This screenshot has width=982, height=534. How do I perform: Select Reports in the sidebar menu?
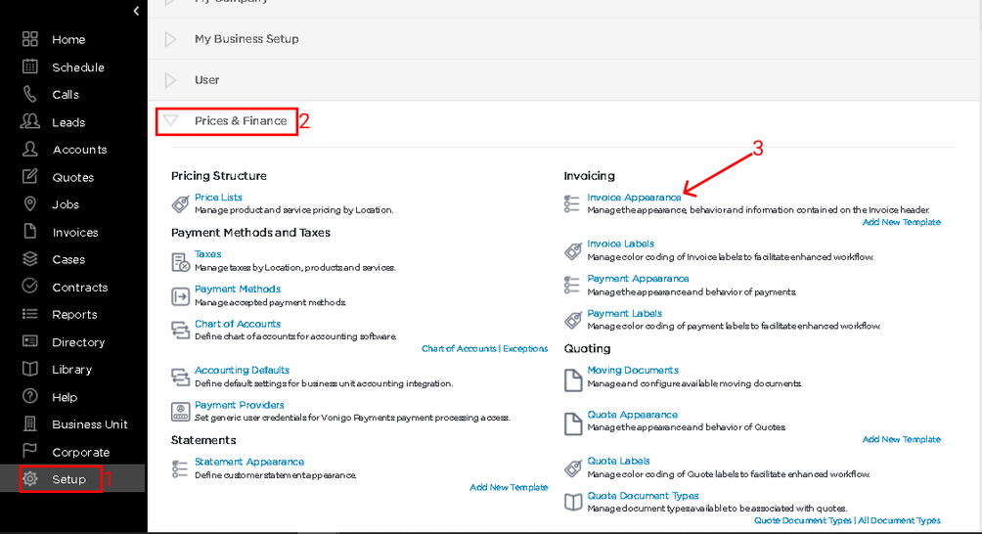[74, 314]
